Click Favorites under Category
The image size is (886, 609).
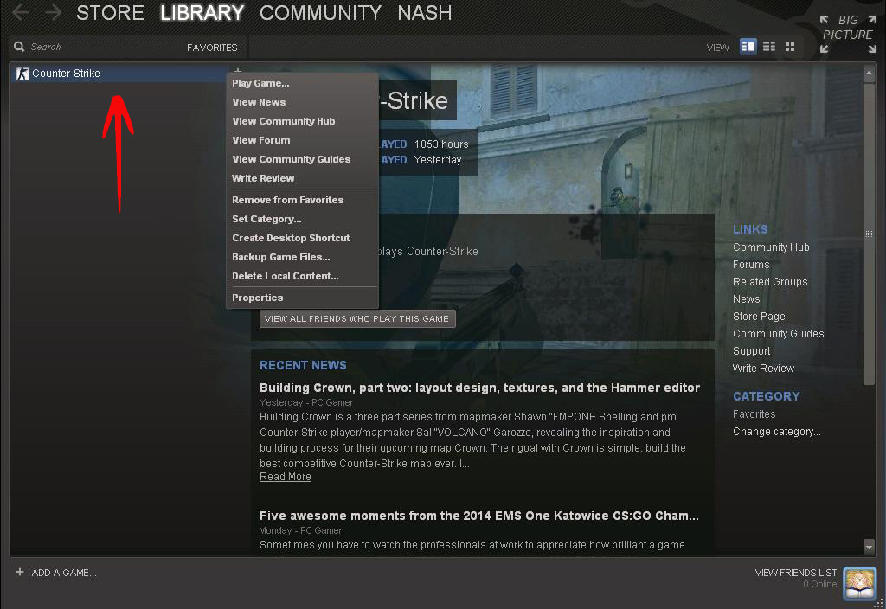(x=754, y=414)
